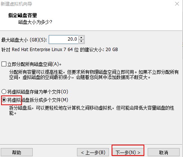The image size is (183, 157).
Task: Click the 拆分磁盘后 description paragraph
Action: click(x=91, y=110)
